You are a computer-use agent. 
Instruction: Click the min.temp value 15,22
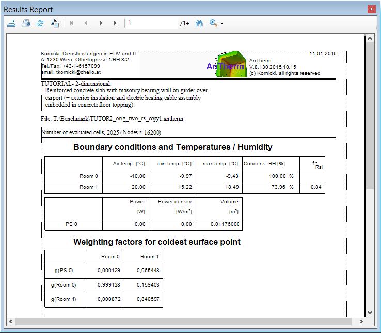185,187
